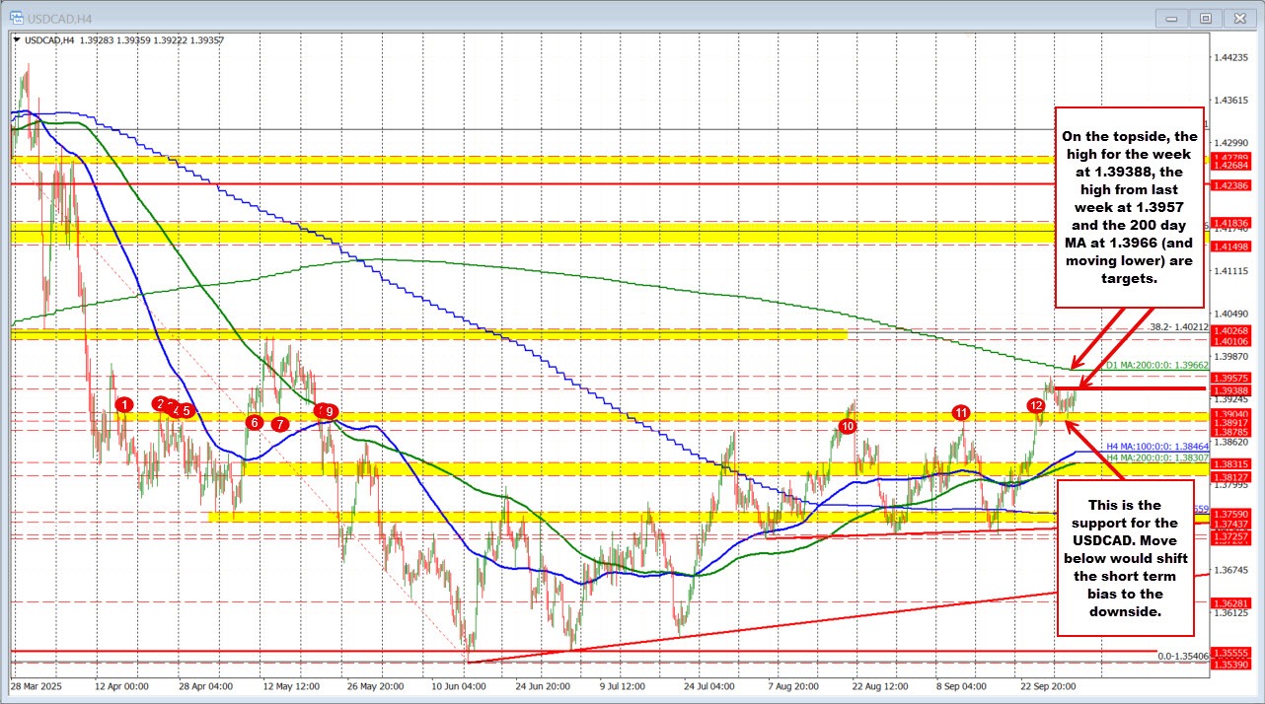1265x704 pixels.
Task: Click the red marker numbered 5
Action: pos(187,410)
